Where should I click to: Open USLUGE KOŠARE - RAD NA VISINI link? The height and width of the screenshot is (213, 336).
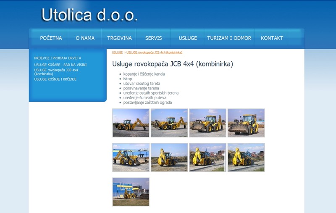60,65
